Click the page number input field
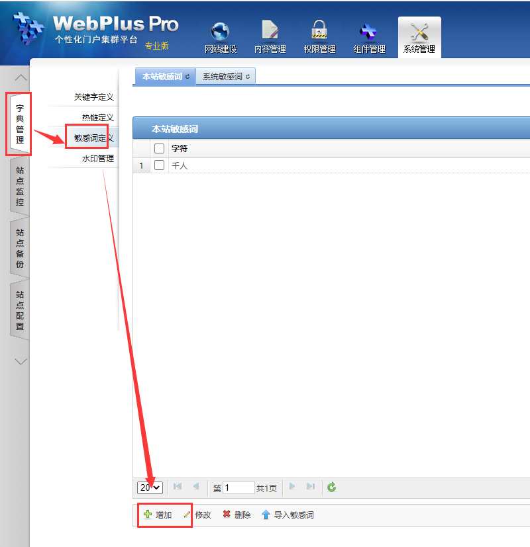This screenshot has height=547, width=530. click(x=238, y=487)
